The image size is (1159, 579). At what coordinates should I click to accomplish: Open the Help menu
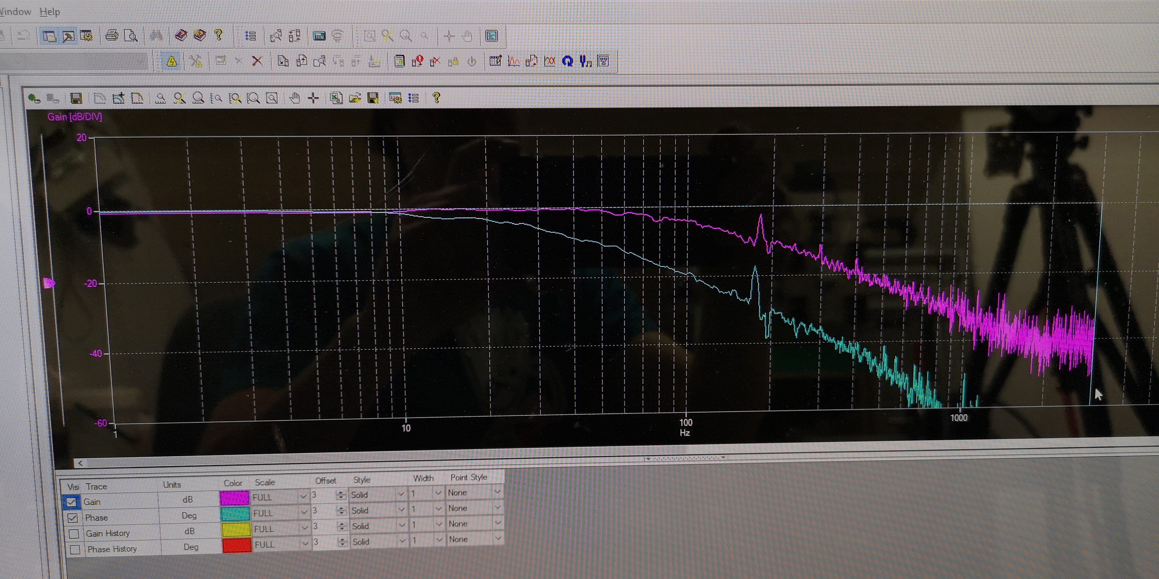50,12
